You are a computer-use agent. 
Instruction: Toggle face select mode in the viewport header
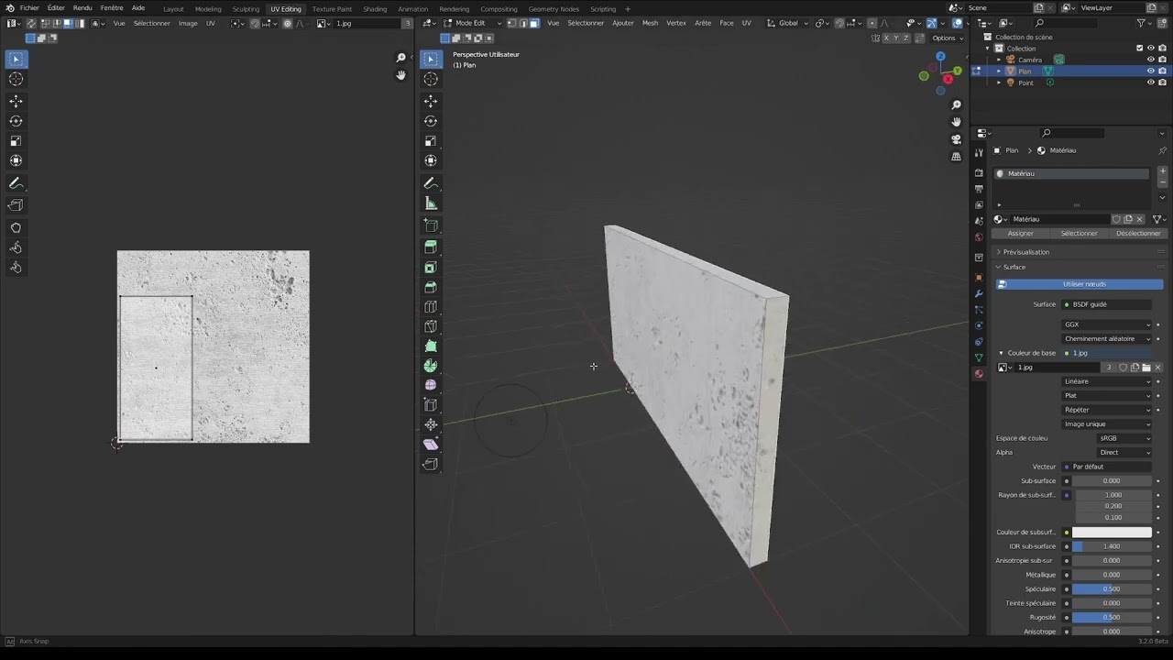[533, 23]
